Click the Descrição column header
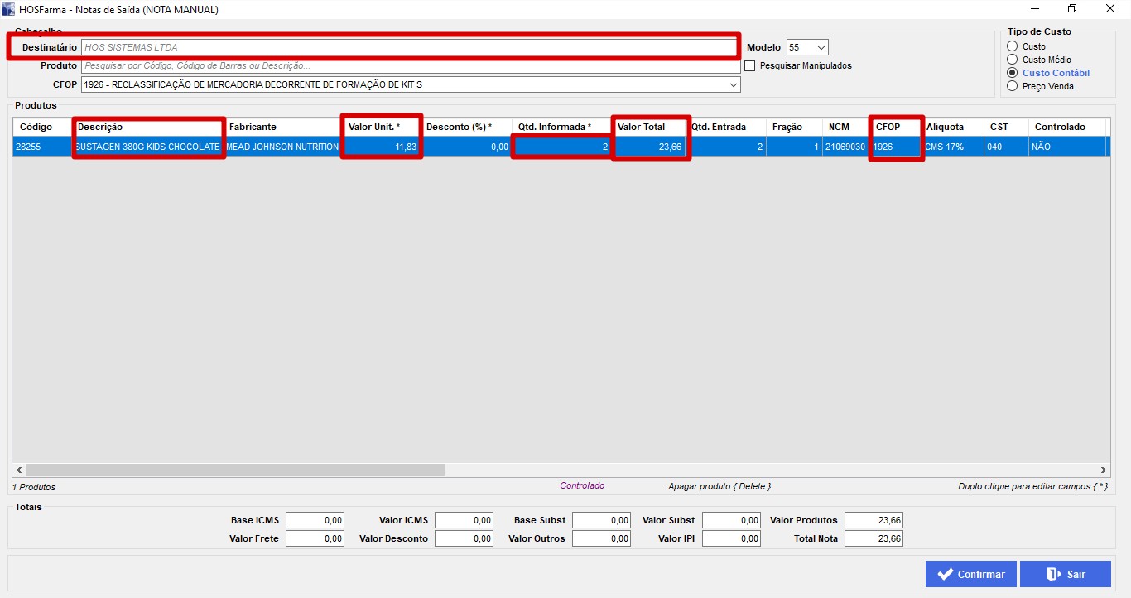This screenshot has width=1131, height=598. click(x=148, y=127)
